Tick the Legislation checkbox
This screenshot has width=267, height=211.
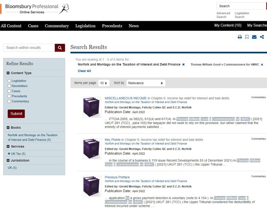tap(9, 81)
